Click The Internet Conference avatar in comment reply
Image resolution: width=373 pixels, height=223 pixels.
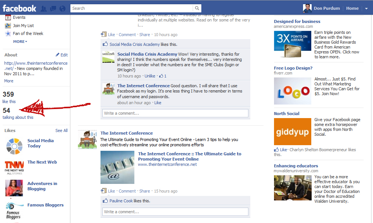[x=108, y=89]
